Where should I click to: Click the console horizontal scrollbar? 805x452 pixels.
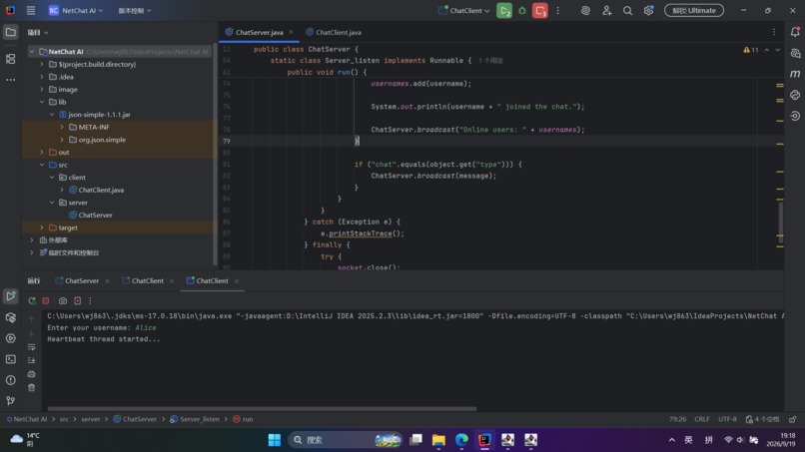(x=262, y=409)
